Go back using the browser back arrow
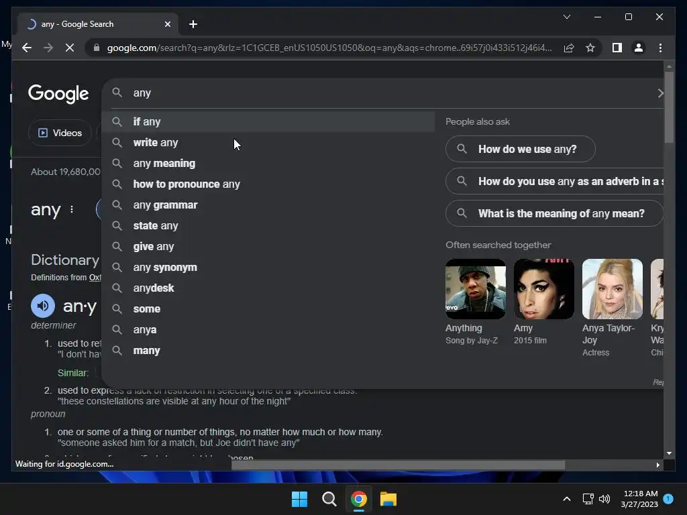Image resolution: width=687 pixels, height=515 pixels. [27, 48]
